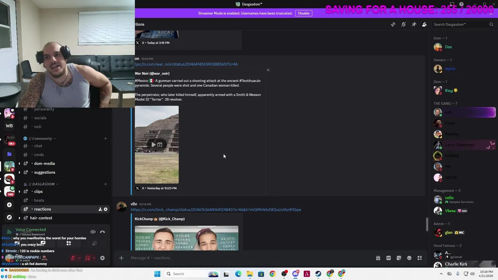Screen dimensions: 498x280
Task: Open member Charlie Kirk profile
Action: coord(465,264)
